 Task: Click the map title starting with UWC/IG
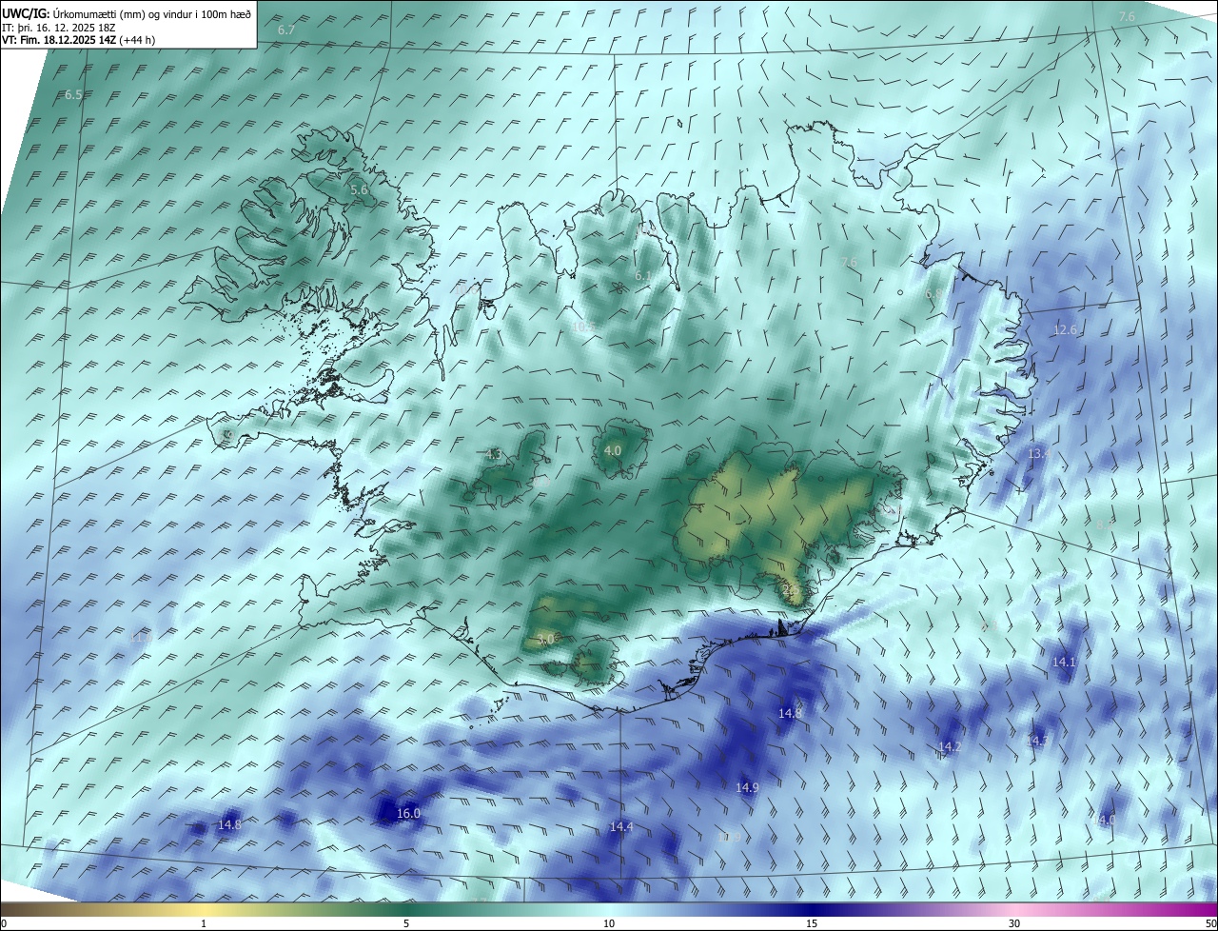(x=127, y=13)
